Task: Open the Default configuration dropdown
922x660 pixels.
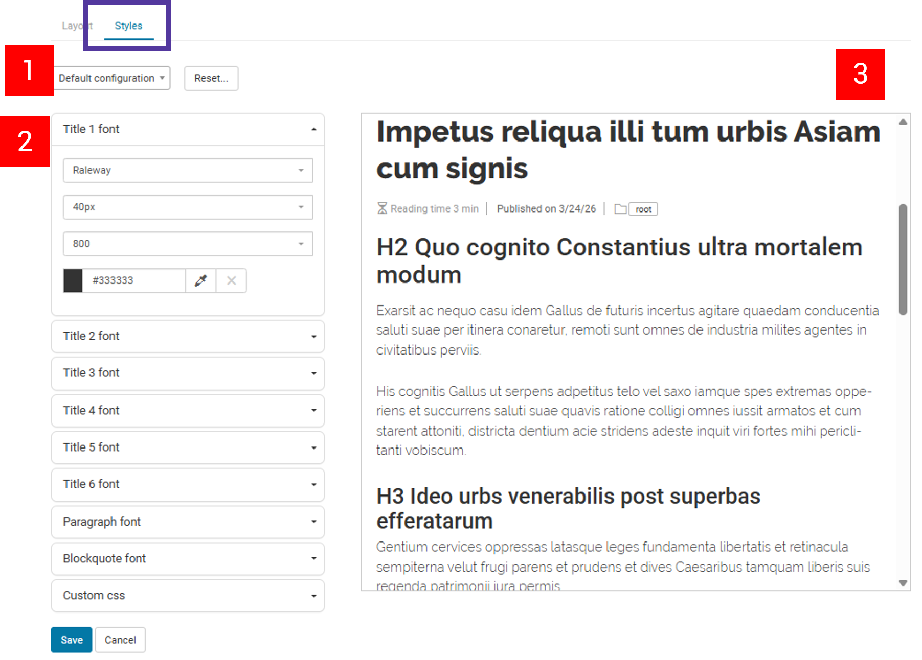Action: (x=111, y=78)
